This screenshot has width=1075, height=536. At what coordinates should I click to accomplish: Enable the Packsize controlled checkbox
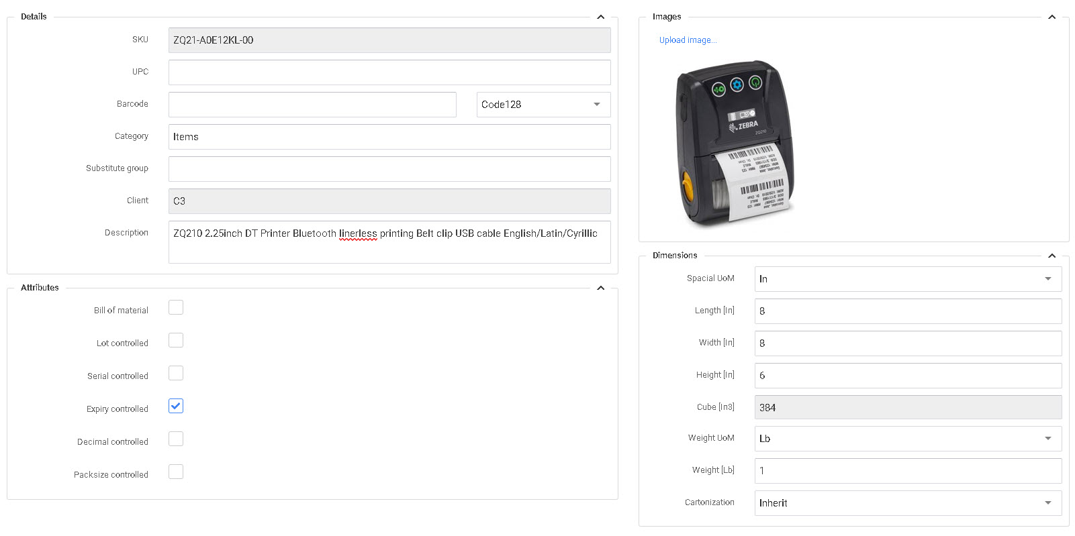pyautogui.click(x=176, y=472)
